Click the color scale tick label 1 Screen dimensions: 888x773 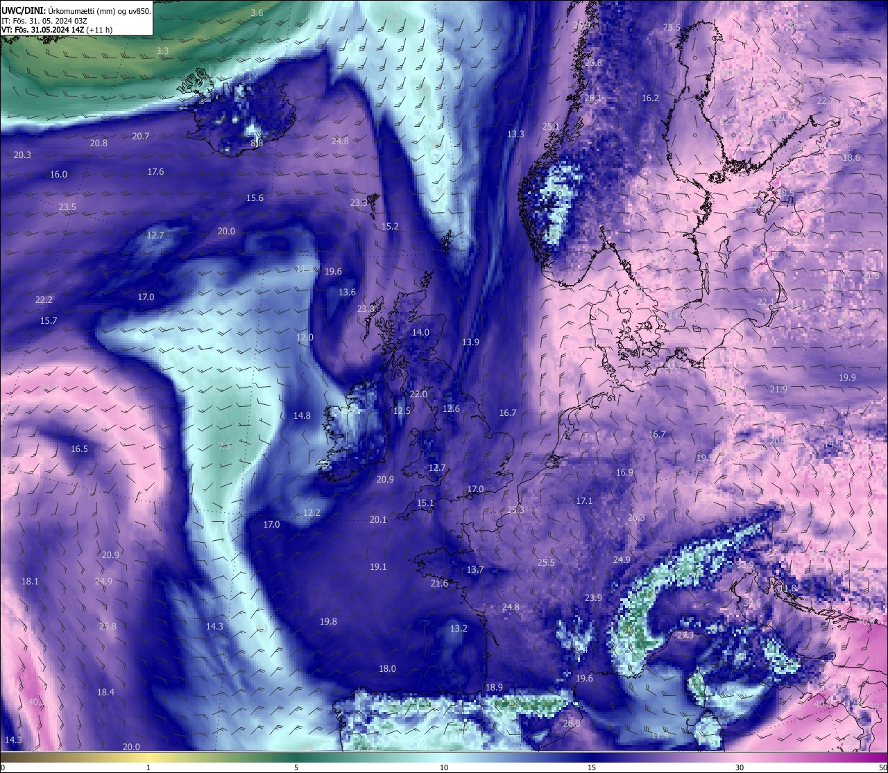148,767
